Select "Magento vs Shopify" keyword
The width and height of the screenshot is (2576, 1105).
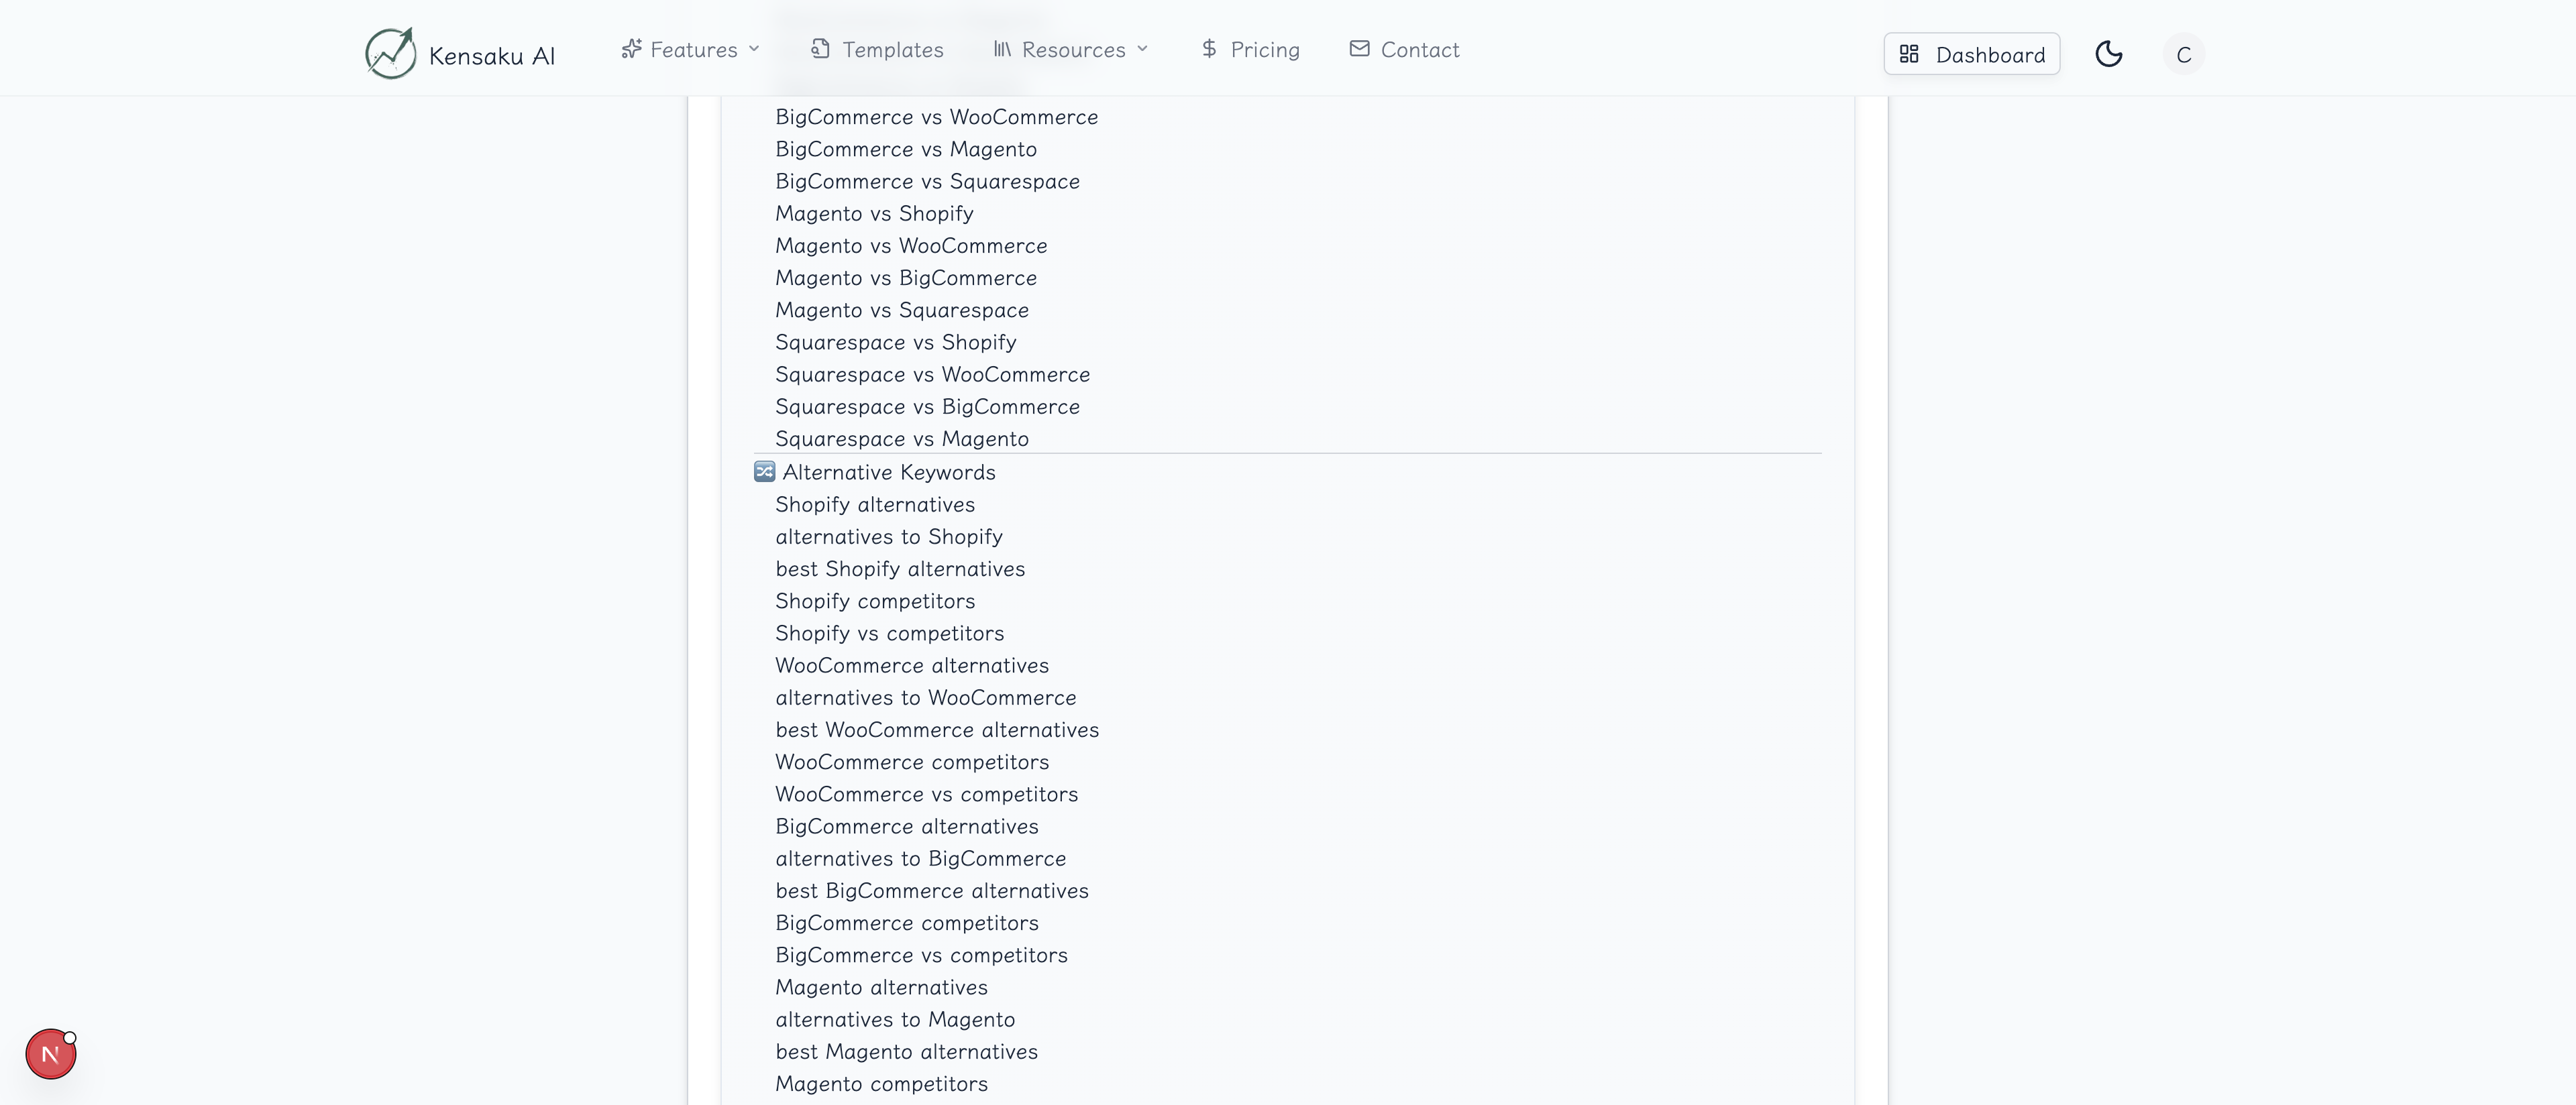pyautogui.click(x=874, y=214)
